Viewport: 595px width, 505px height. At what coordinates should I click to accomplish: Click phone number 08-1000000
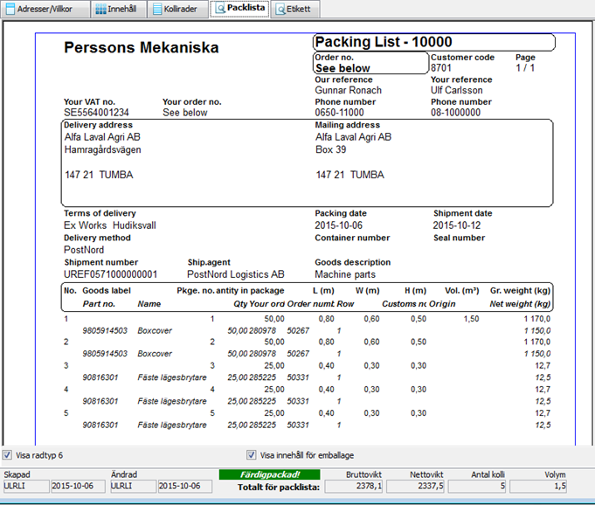455,113
